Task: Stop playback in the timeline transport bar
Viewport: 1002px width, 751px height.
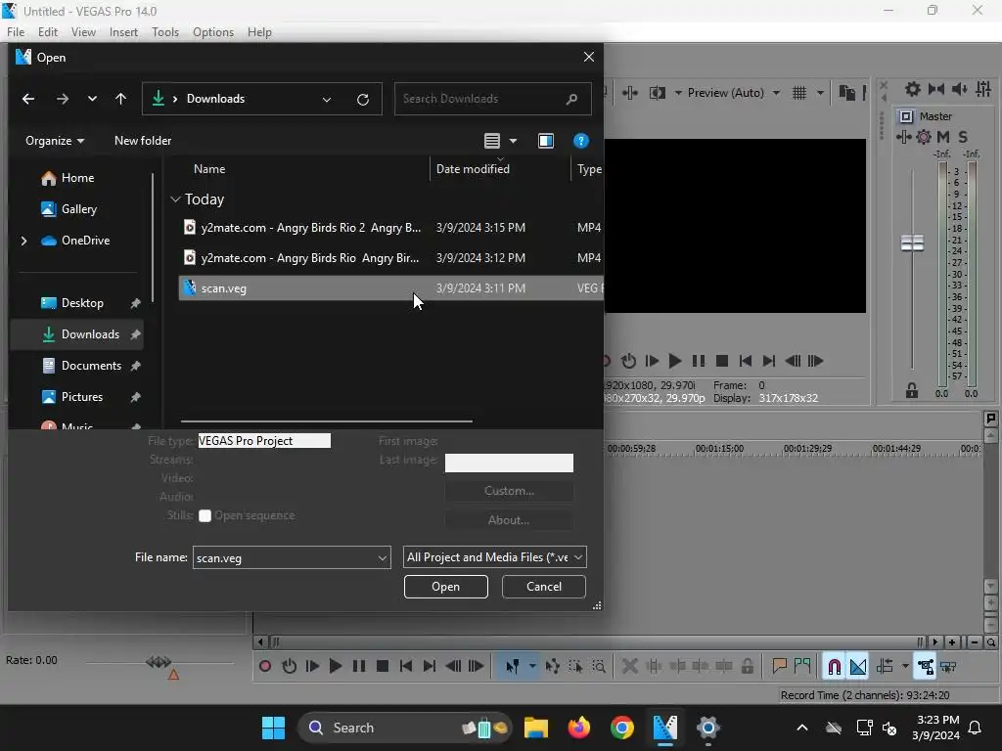Action: [x=383, y=666]
